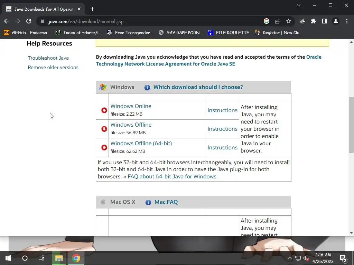The width and height of the screenshot is (354, 265).
Task: Open Cortana search circle on the taskbar
Action: pos(25,258)
